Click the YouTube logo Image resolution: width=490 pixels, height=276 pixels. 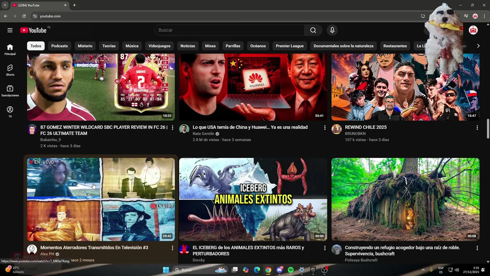pyautogui.click(x=33, y=30)
